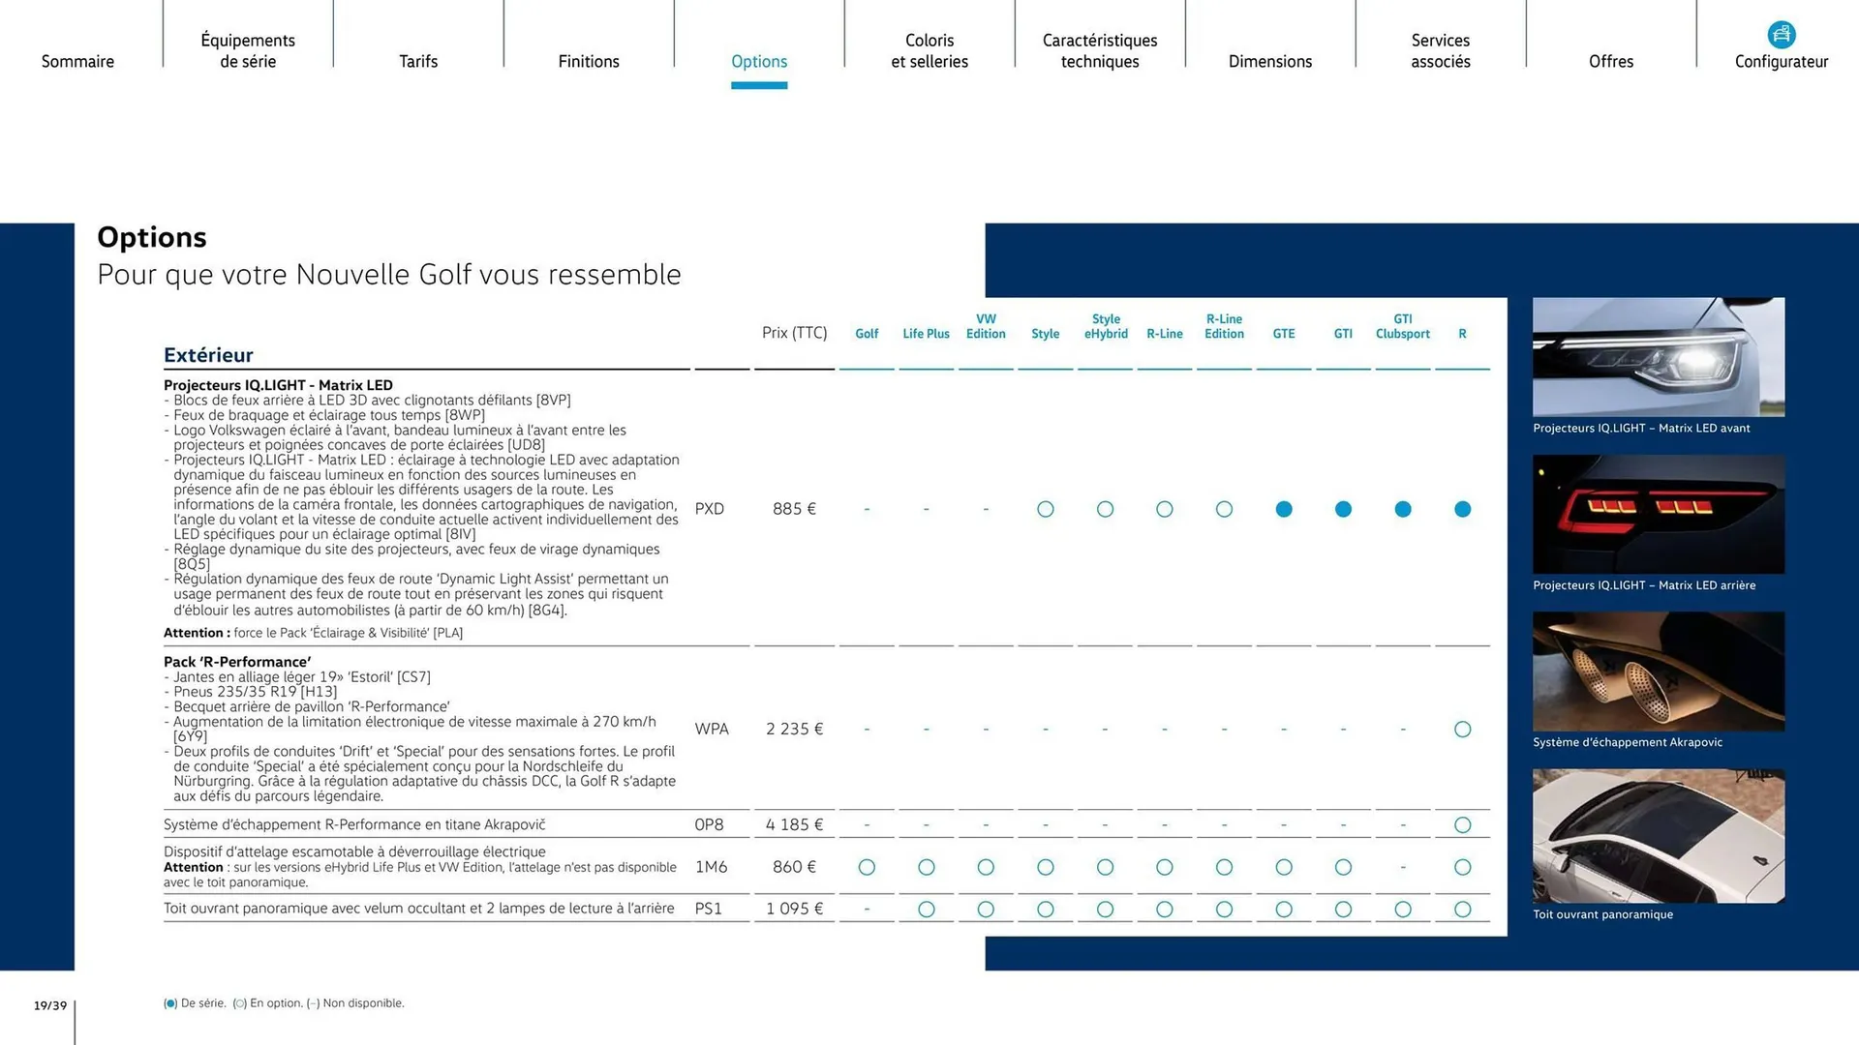Open Matrix LED arrière taillight image
Screen dimensions: 1859x1045
1659,514
